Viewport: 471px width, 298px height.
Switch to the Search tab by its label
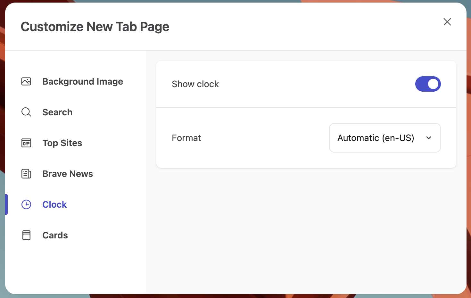(57, 112)
